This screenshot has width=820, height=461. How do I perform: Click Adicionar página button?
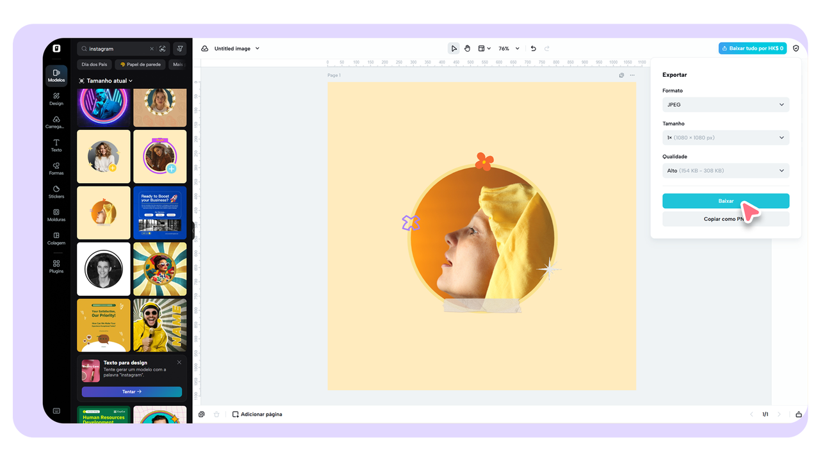[257, 414]
